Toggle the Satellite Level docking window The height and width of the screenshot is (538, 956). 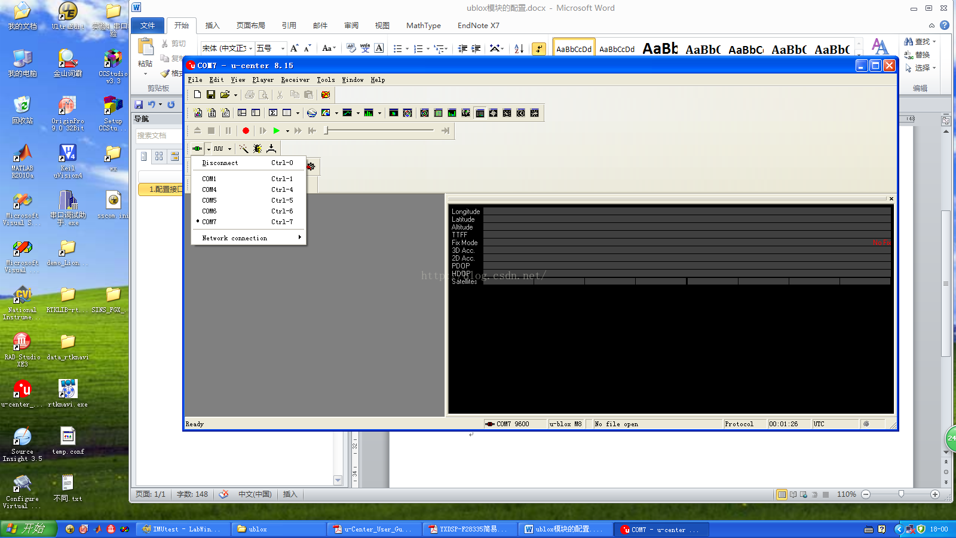point(452,112)
